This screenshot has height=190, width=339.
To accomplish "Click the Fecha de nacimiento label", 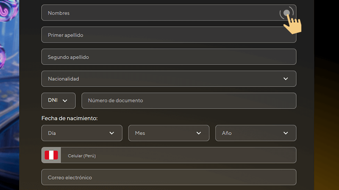I will tap(69, 118).
